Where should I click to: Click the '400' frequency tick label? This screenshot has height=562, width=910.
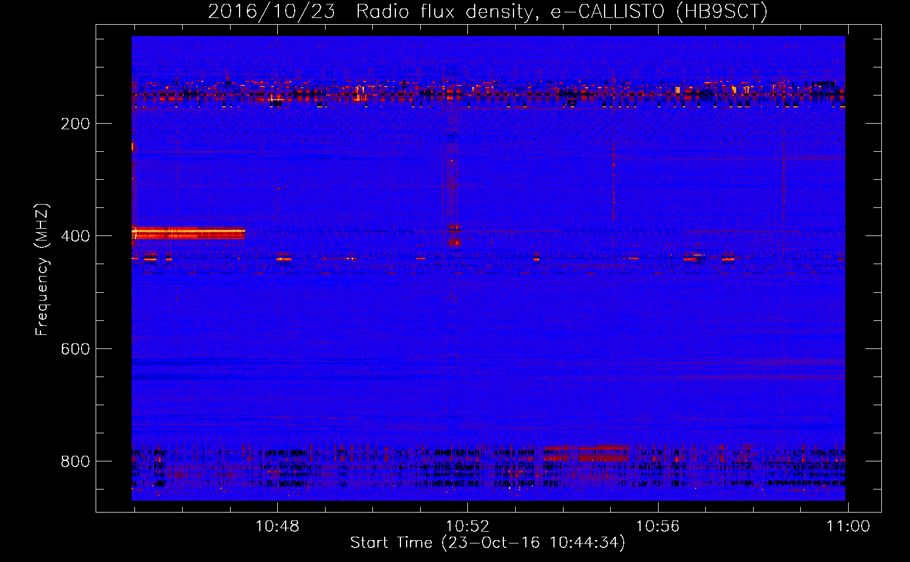(75, 236)
